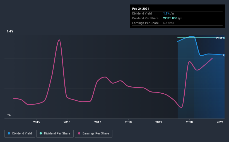229x142 pixels.
Task: Toggle the Dividend Per Share legend button
Action: [x=55, y=134]
